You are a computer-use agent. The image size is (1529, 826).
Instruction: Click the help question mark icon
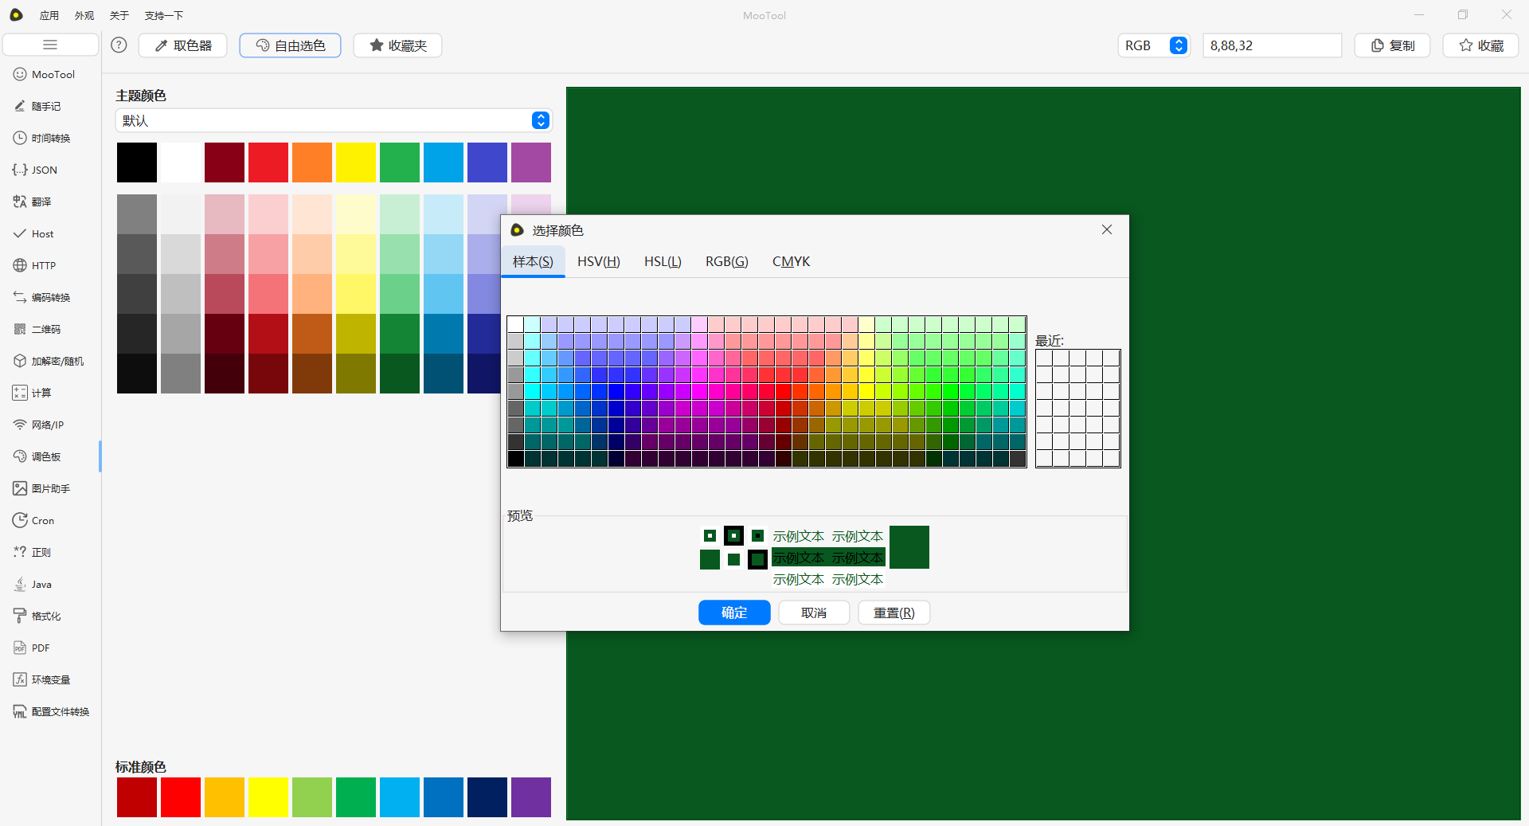click(119, 45)
